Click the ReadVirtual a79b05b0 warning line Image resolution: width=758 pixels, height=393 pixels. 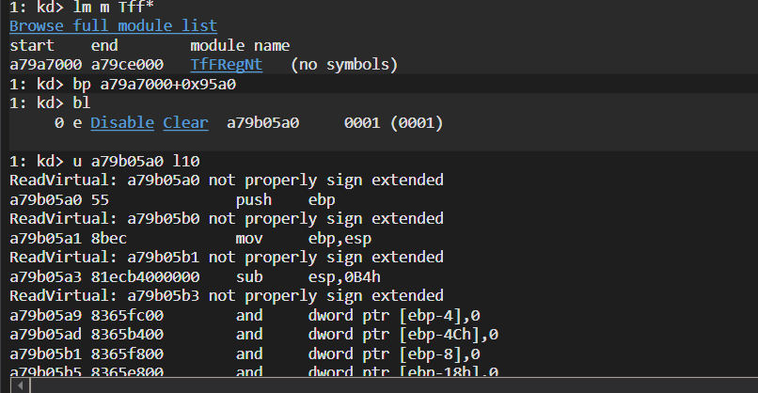[227, 219]
